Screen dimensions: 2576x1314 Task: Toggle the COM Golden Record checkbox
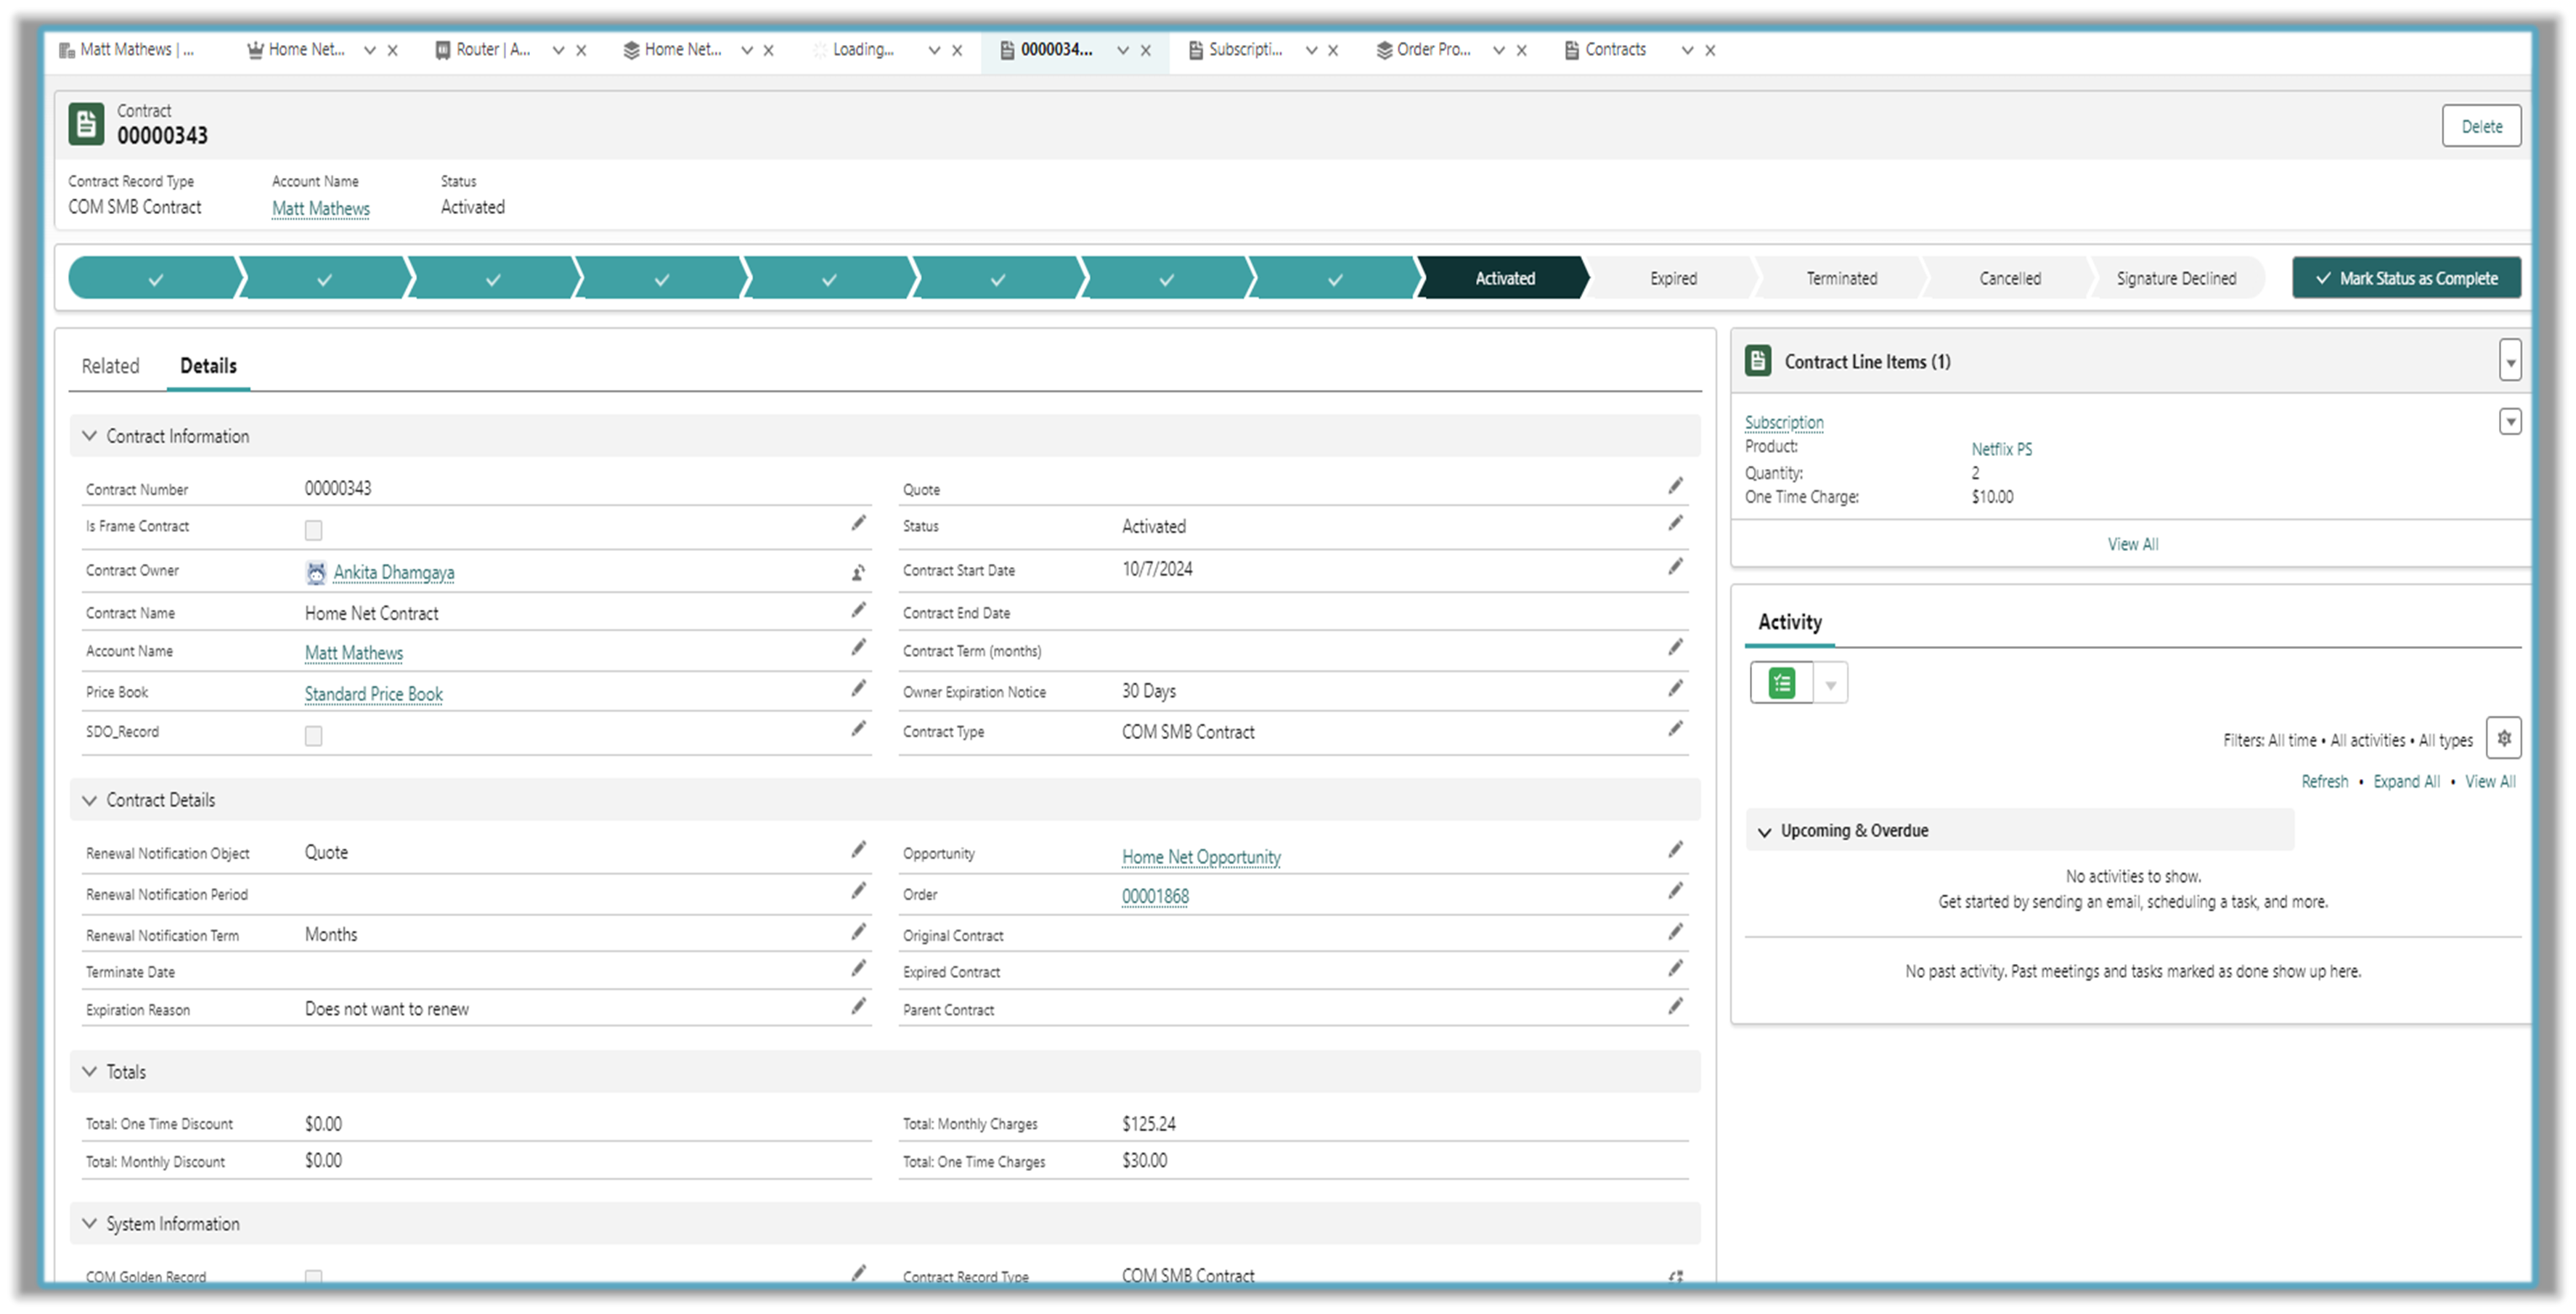coord(313,1277)
